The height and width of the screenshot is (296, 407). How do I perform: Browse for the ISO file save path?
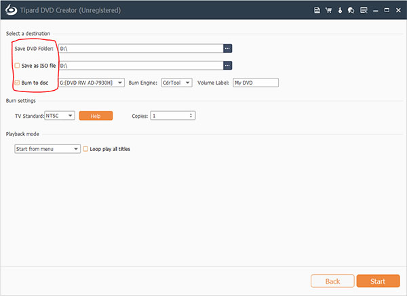[227, 66]
